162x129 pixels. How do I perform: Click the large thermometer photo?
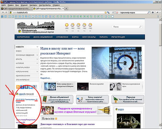[x=117, y=63]
